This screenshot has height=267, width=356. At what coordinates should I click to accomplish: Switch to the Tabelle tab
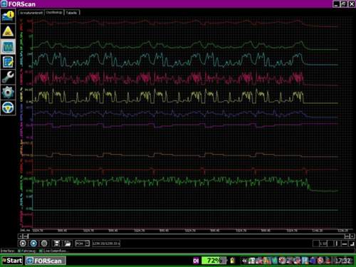click(72, 13)
